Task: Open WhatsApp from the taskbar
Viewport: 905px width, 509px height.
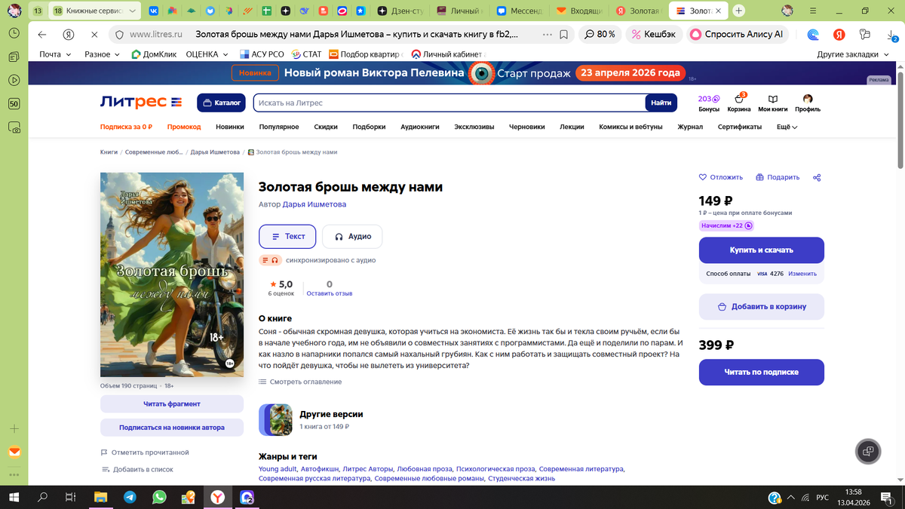Action: 159,497
